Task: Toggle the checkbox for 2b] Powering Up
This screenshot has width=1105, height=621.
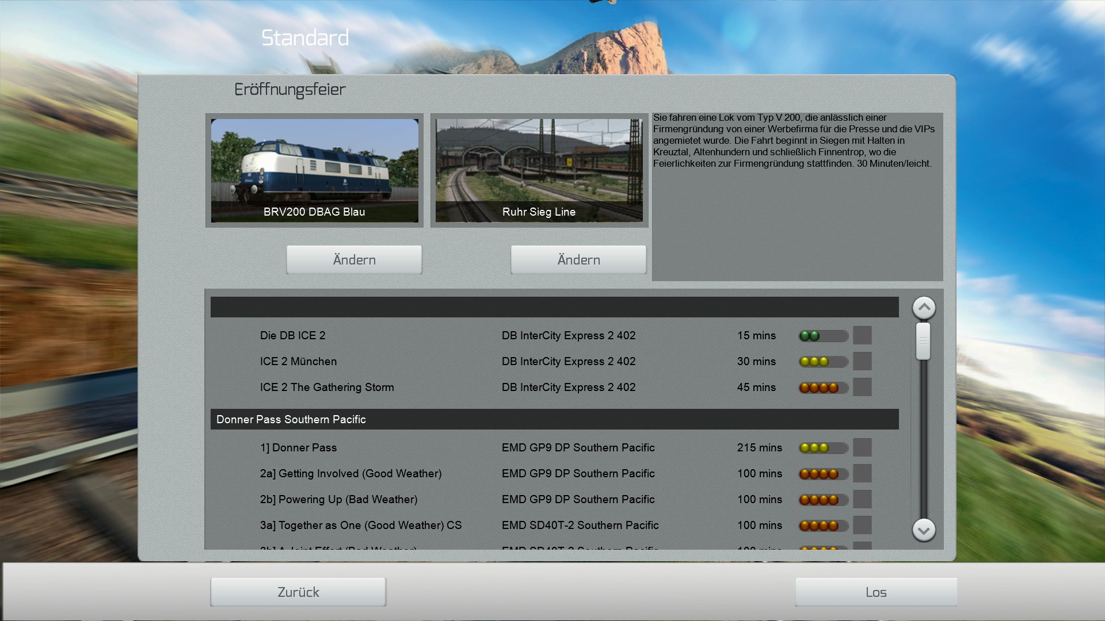Action: pyautogui.click(x=862, y=499)
